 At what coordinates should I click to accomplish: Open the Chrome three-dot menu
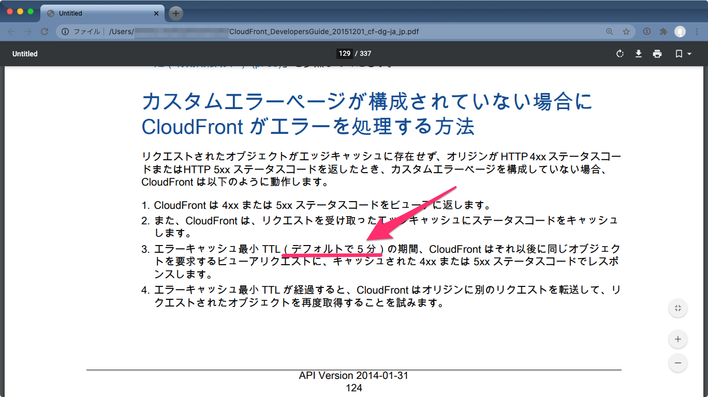pyautogui.click(x=696, y=32)
